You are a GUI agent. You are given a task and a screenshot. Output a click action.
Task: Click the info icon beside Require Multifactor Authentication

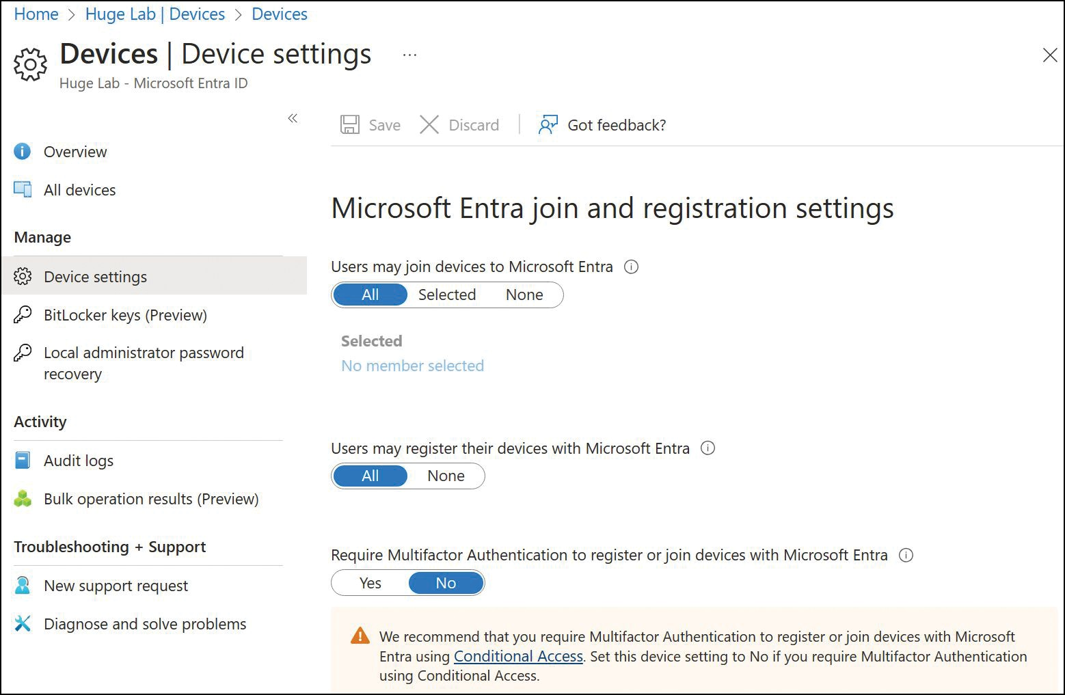906,555
